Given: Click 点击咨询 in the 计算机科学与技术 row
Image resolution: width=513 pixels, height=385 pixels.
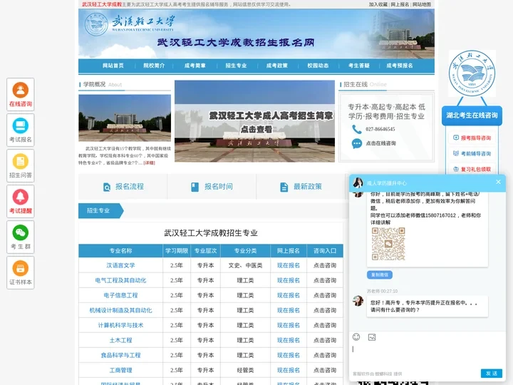Looking at the screenshot, I should (x=325, y=325).
